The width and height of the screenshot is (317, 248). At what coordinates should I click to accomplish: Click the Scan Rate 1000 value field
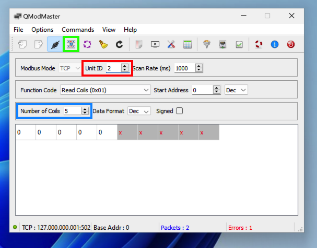point(185,68)
